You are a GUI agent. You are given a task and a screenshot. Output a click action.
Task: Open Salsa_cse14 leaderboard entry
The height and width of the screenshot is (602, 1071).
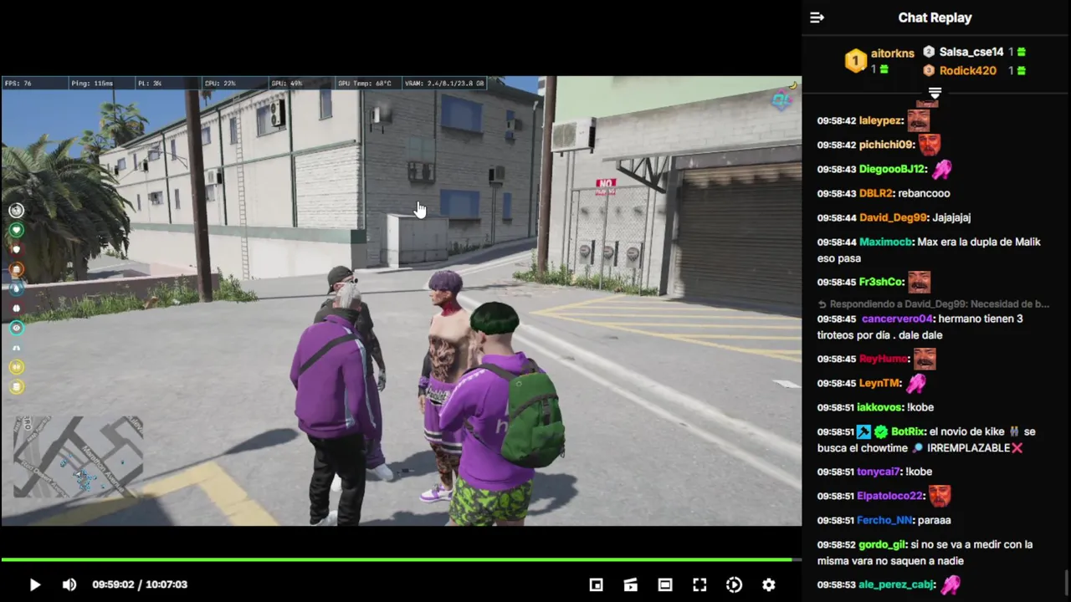pos(971,52)
